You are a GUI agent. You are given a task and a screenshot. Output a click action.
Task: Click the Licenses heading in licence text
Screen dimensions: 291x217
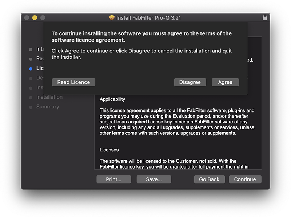109,150
